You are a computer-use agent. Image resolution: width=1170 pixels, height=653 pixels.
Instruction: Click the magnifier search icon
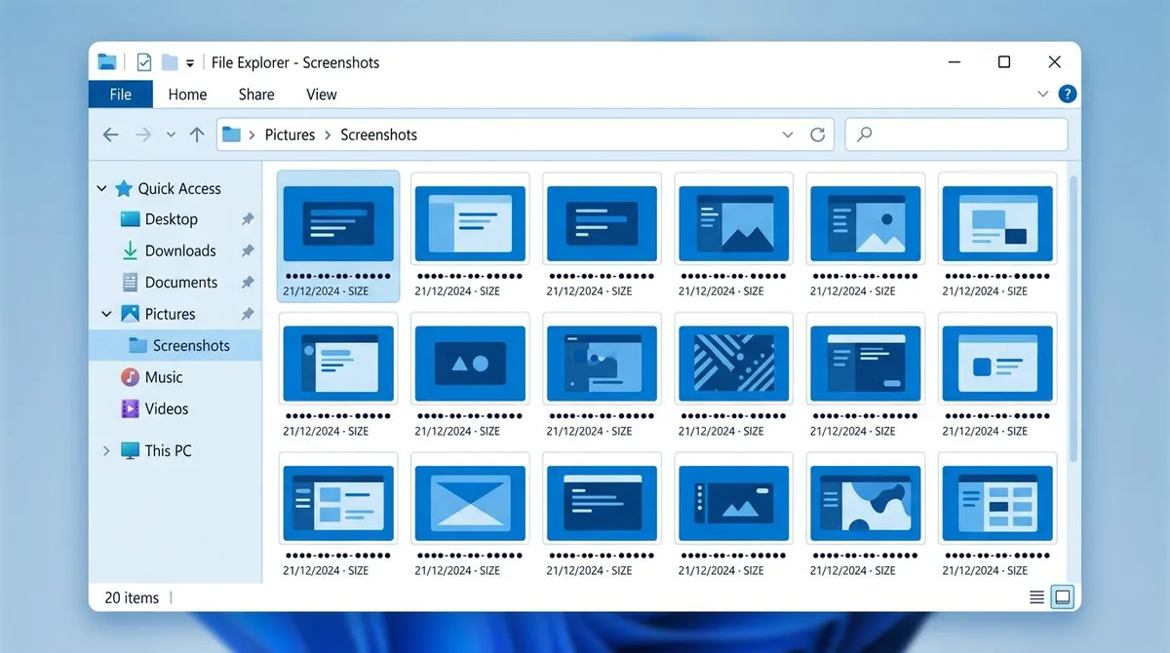(x=864, y=134)
